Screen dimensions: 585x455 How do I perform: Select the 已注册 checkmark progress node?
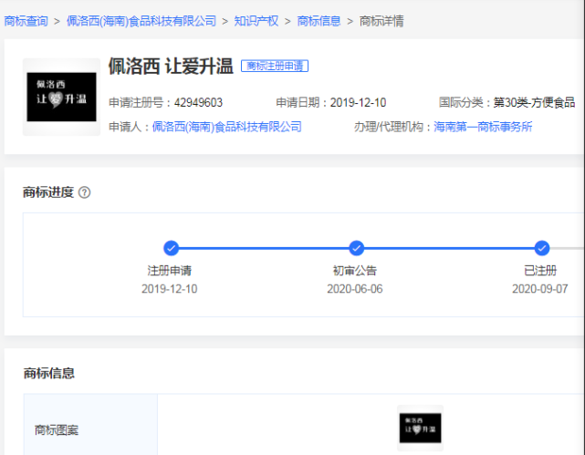coord(542,248)
